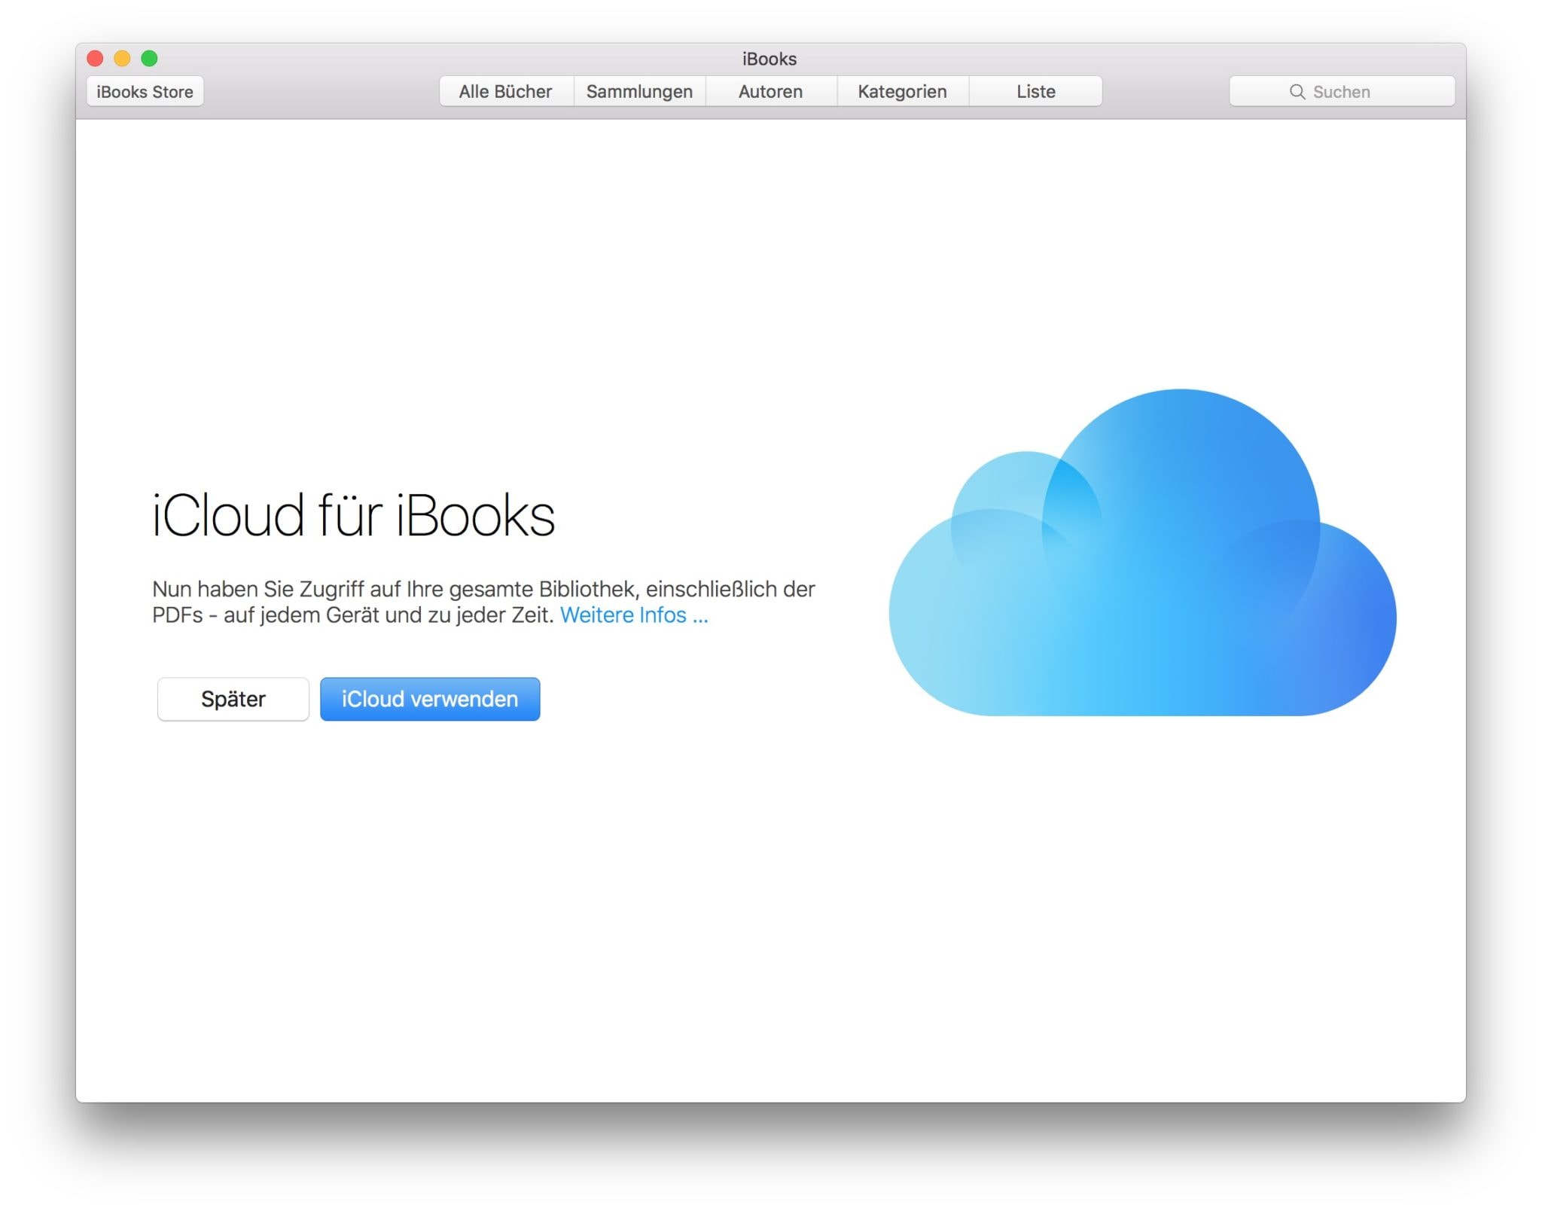
Task: Close the iBooks window with red button
Action: point(96,58)
